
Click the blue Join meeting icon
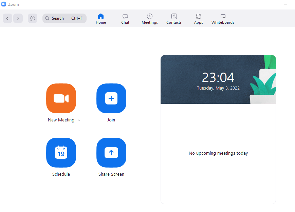click(111, 98)
